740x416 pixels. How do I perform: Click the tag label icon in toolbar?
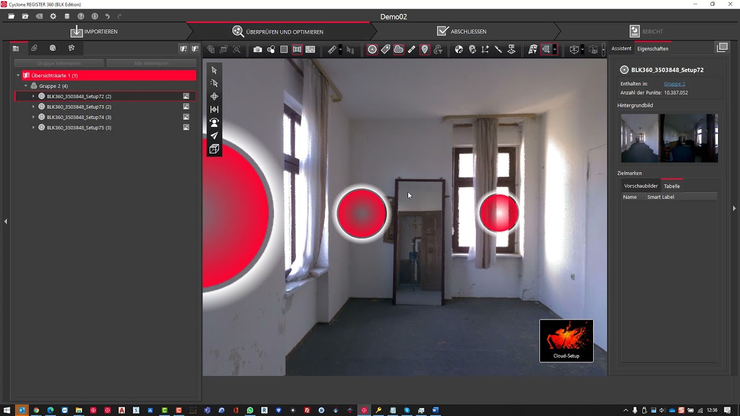coord(386,50)
